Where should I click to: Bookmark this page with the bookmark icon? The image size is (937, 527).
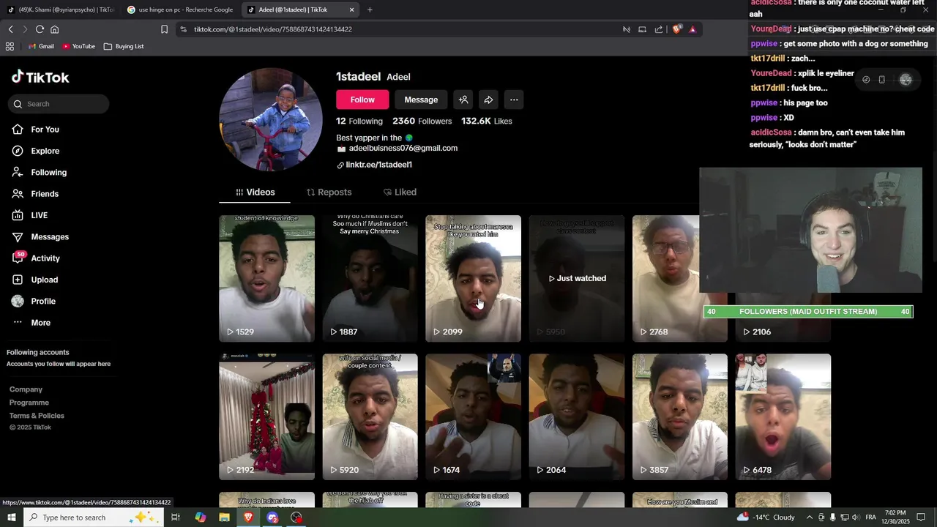164,29
